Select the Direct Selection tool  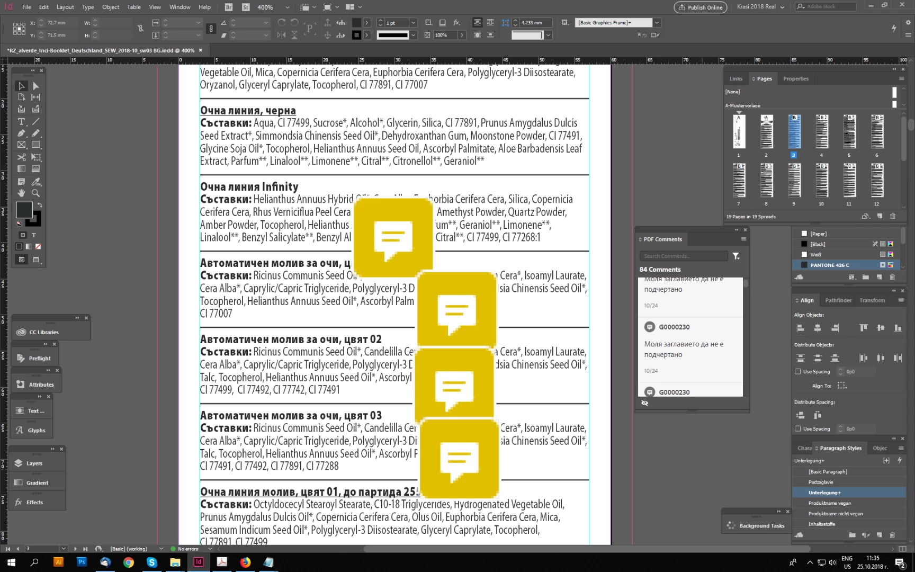pos(35,86)
